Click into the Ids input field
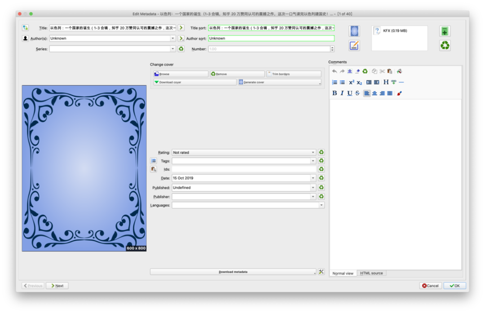This screenshot has width=485, height=313. click(244, 169)
